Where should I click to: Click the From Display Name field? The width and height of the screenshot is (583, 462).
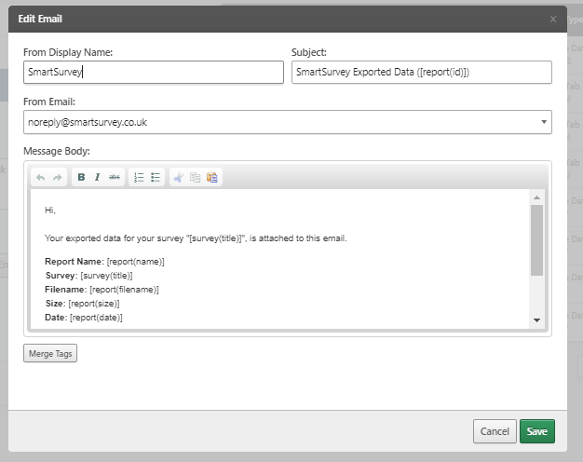[x=154, y=72]
